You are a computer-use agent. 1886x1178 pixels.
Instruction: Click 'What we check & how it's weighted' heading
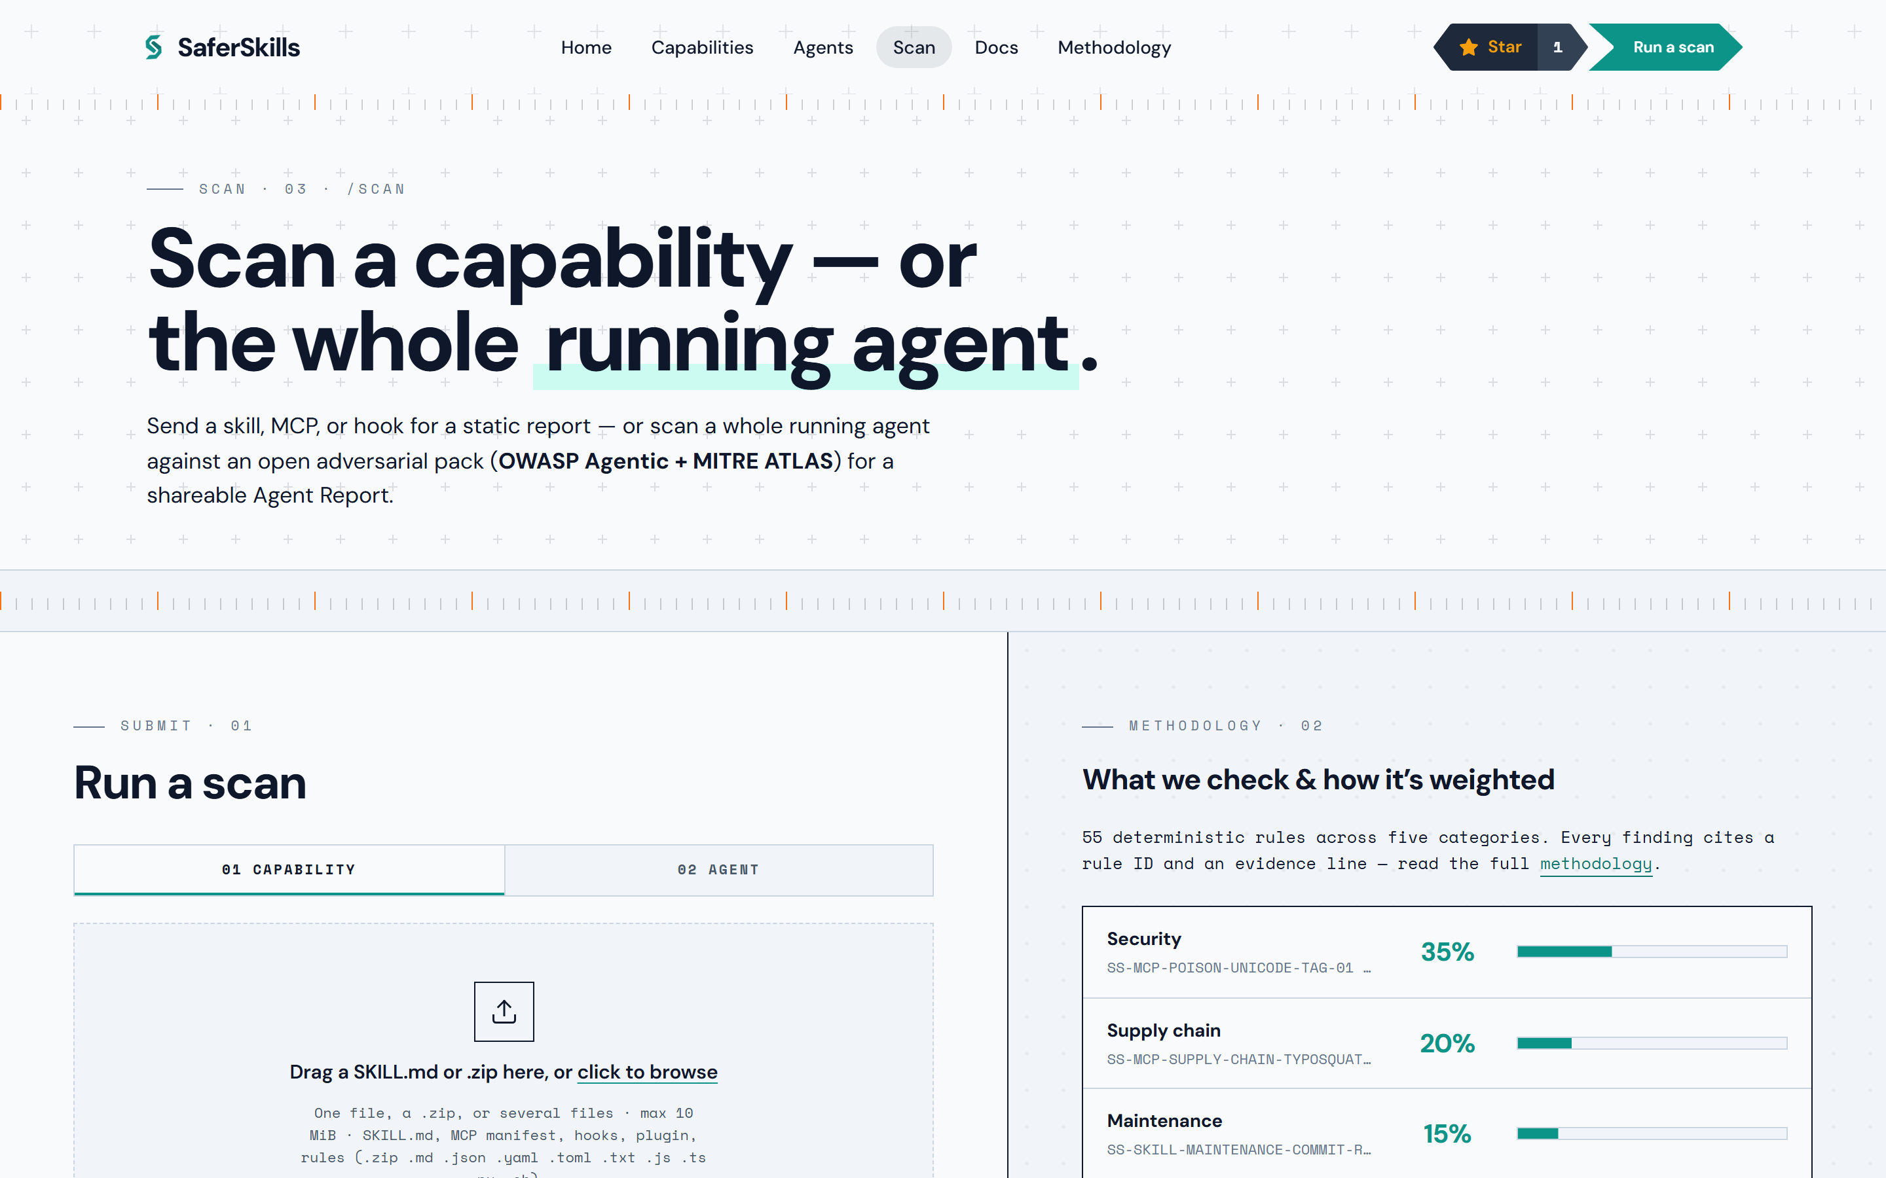click(1318, 780)
